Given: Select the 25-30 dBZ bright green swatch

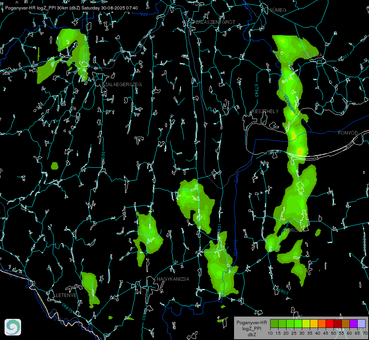Looking at the screenshot, I should [298, 323].
